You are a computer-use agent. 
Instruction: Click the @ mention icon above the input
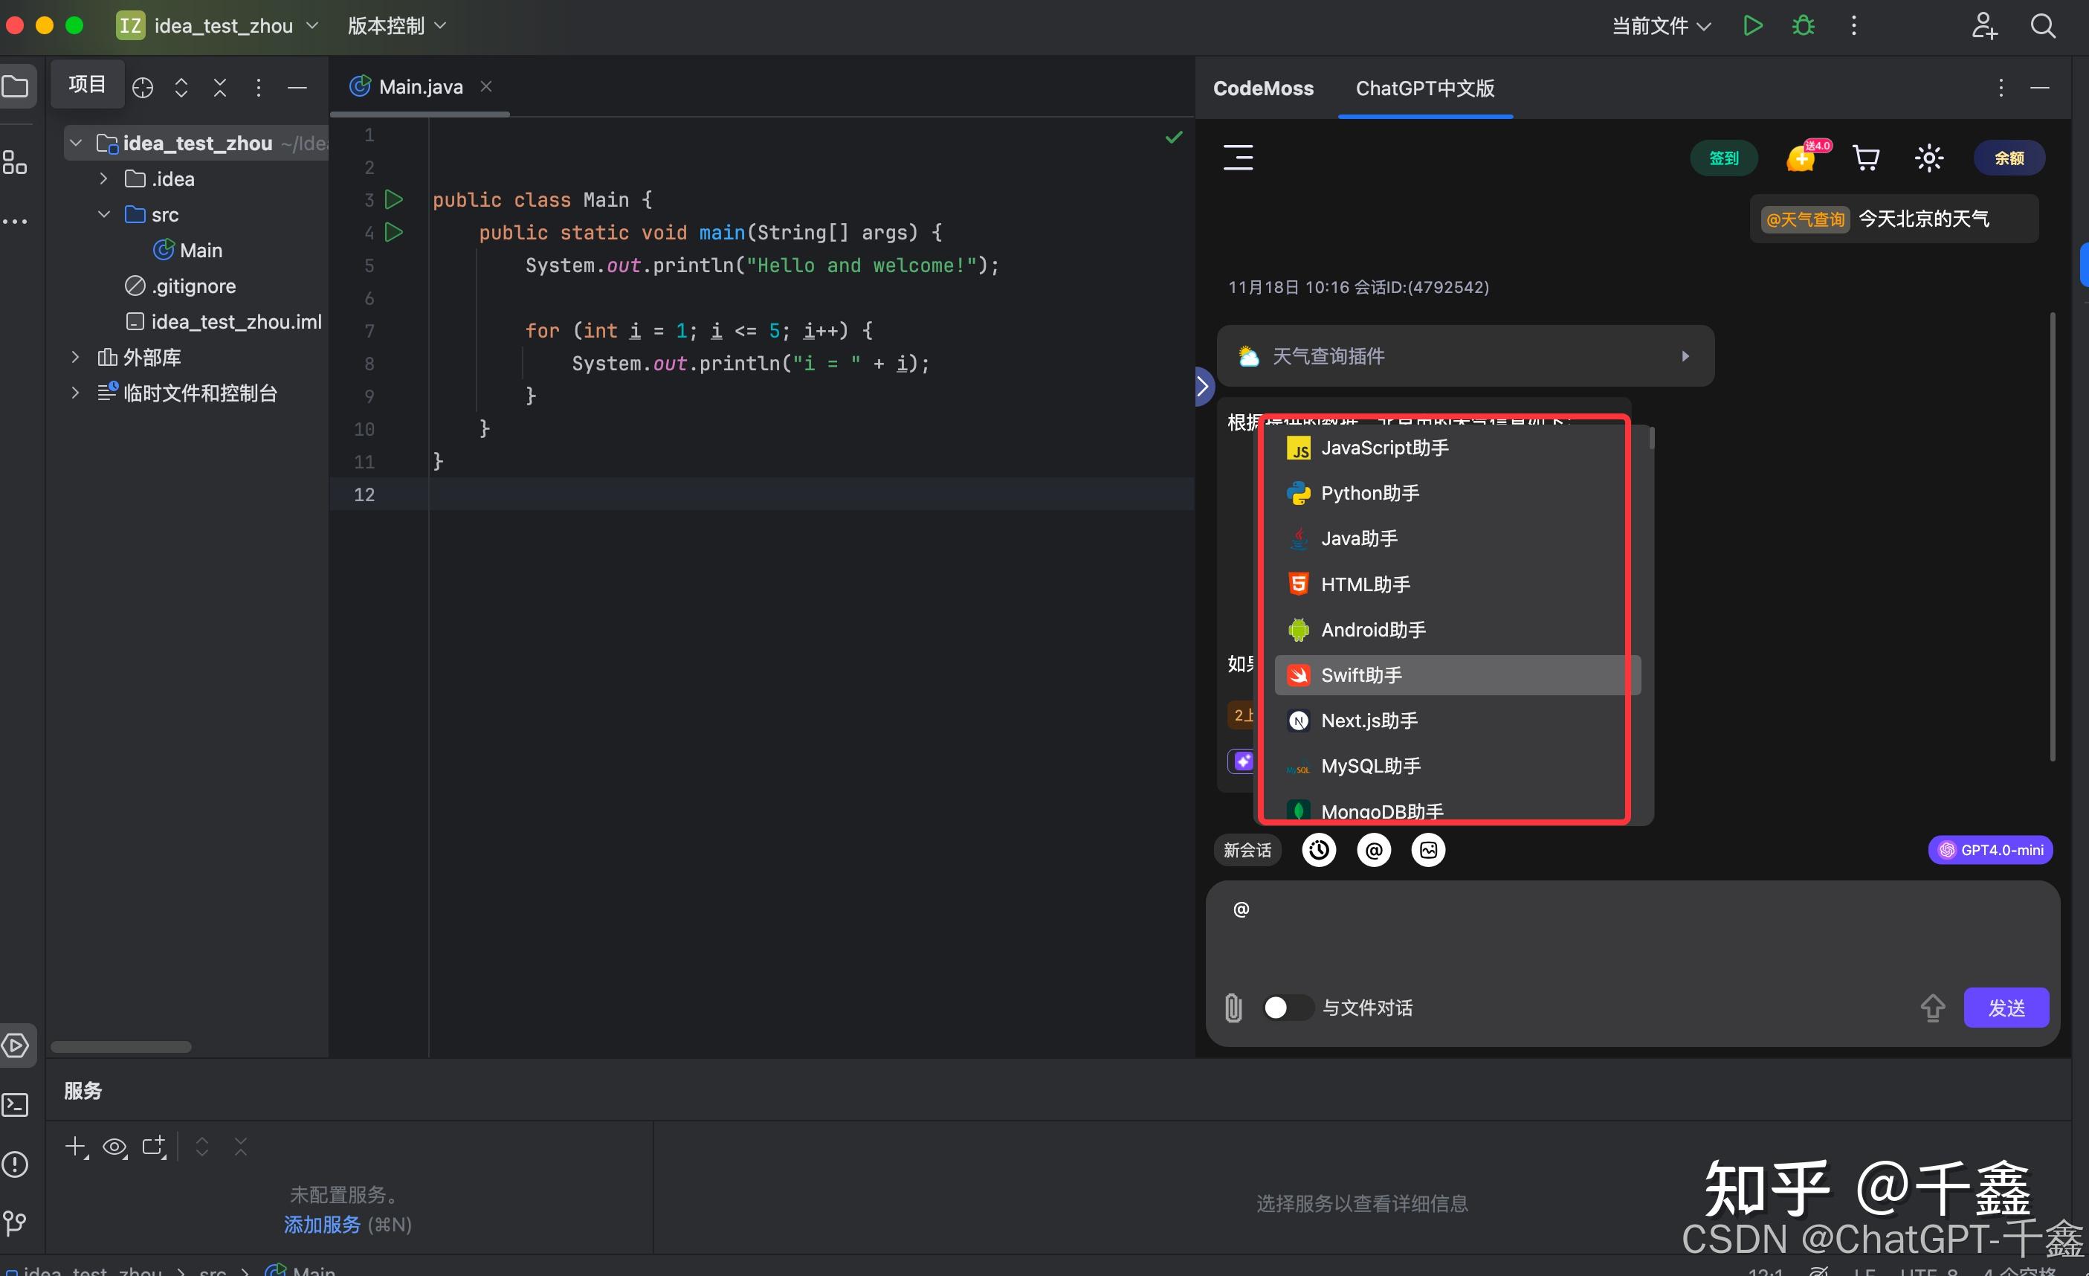click(x=1373, y=849)
